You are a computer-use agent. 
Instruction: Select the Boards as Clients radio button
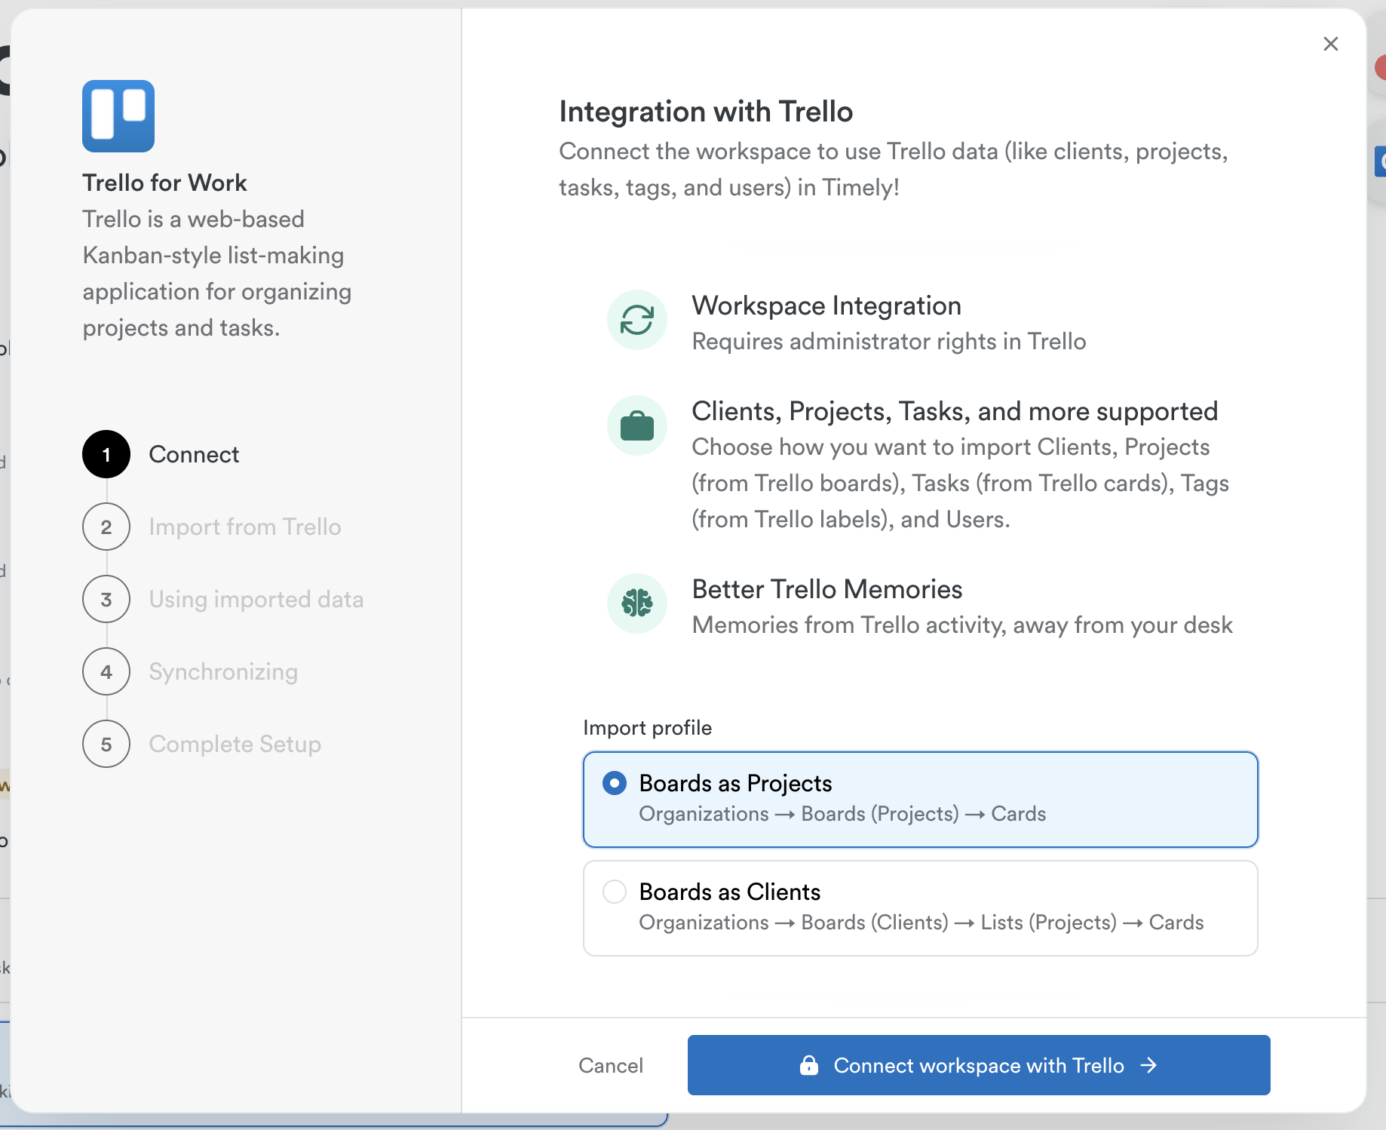pos(615,891)
